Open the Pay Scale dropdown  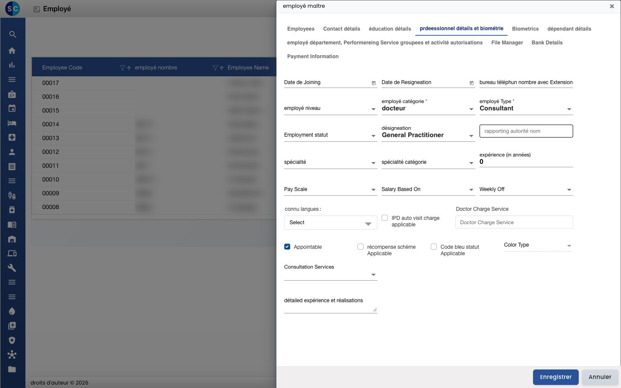pos(330,189)
